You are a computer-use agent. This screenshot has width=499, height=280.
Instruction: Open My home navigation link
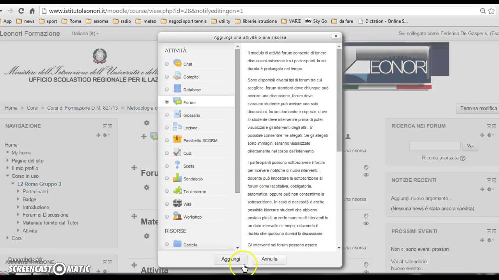(x=21, y=153)
